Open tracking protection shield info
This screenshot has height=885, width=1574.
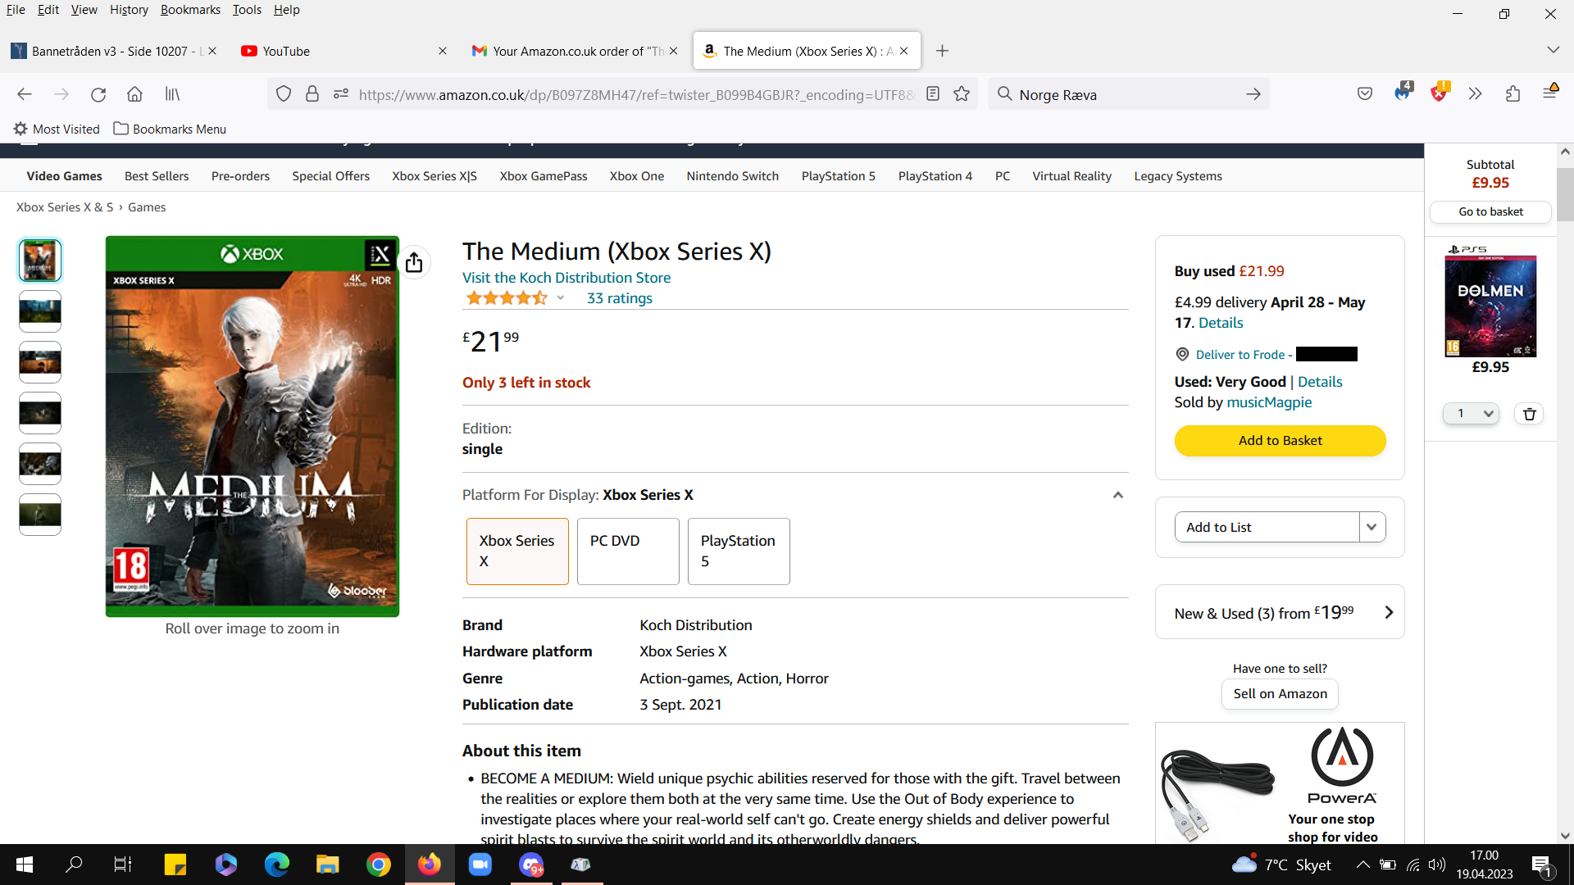point(284,94)
